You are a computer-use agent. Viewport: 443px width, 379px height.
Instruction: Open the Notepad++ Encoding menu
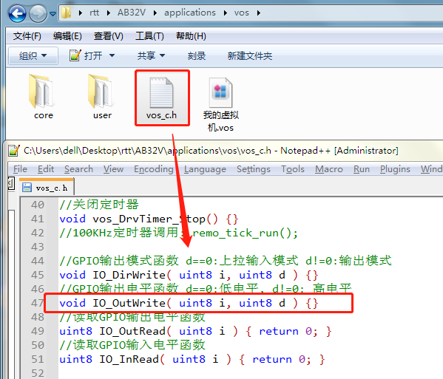pyautogui.click(x=154, y=169)
